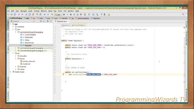Toggle the Structure tool window stripe
194x109 pixels.
tap(8, 37)
